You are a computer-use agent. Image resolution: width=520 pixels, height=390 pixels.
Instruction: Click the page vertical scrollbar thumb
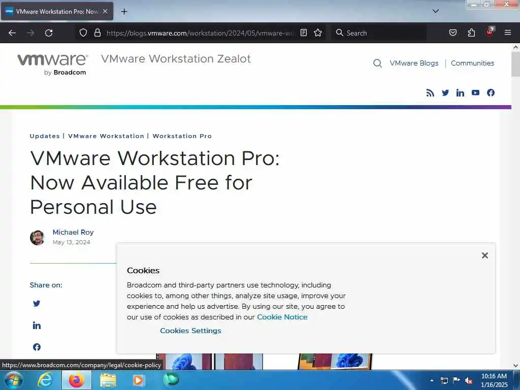coord(516,64)
